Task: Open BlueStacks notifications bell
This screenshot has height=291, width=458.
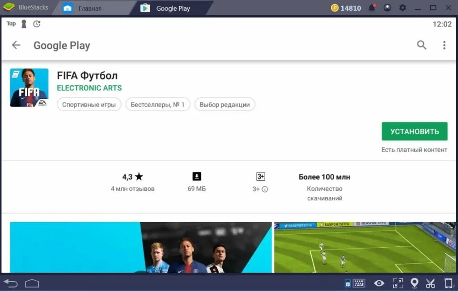Action: pyautogui.click(x=372, y=8)
